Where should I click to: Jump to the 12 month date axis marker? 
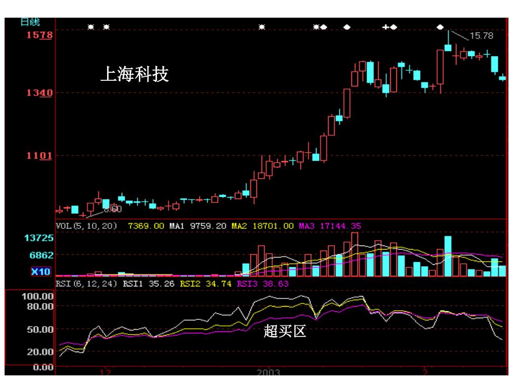(x=105, y=372)
